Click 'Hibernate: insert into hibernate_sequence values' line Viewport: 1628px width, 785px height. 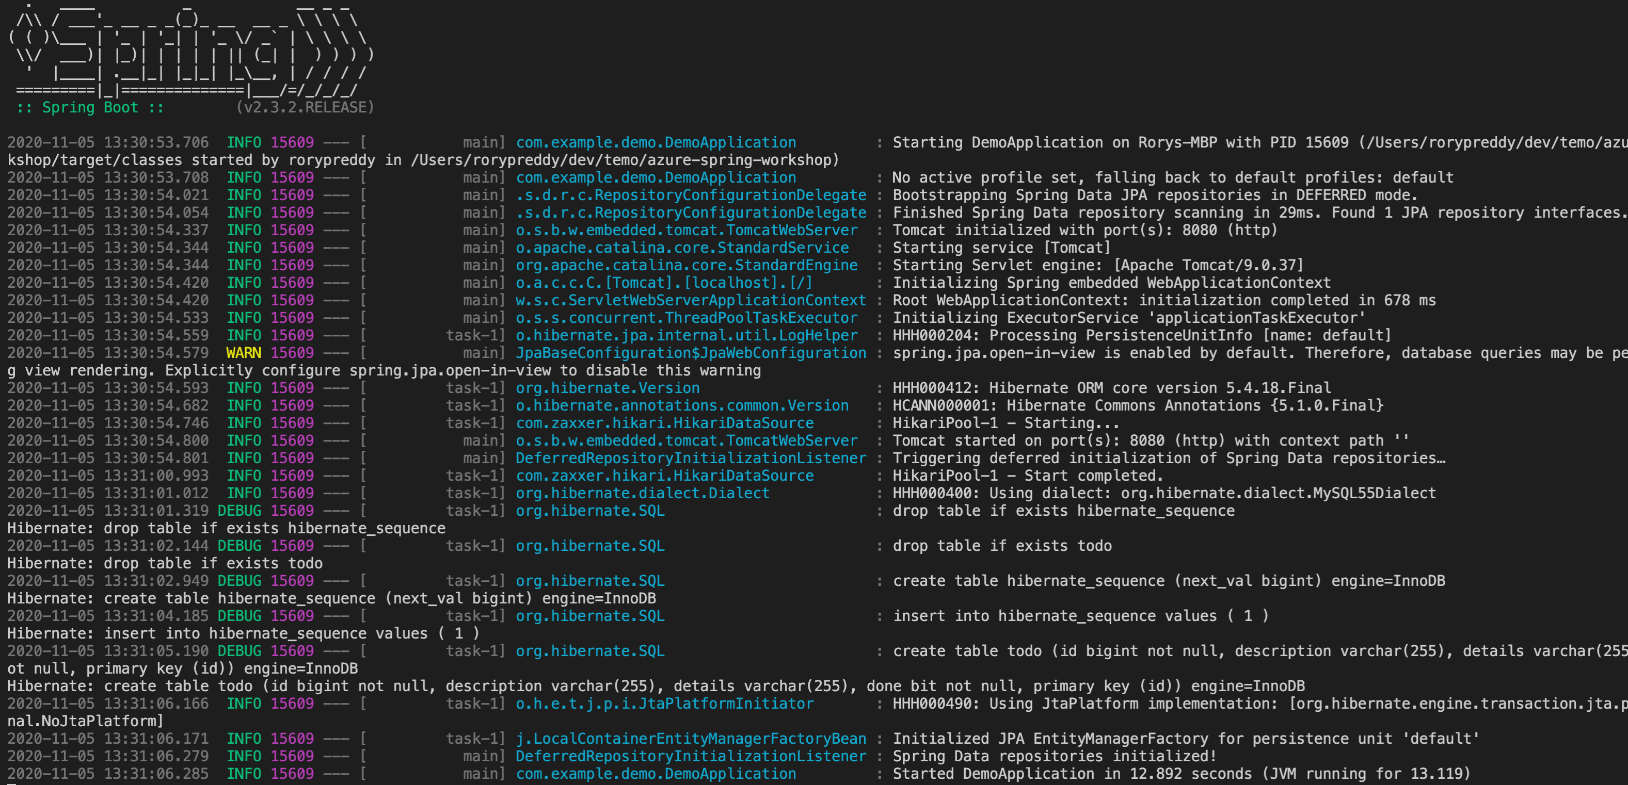(x=243, y=633)
